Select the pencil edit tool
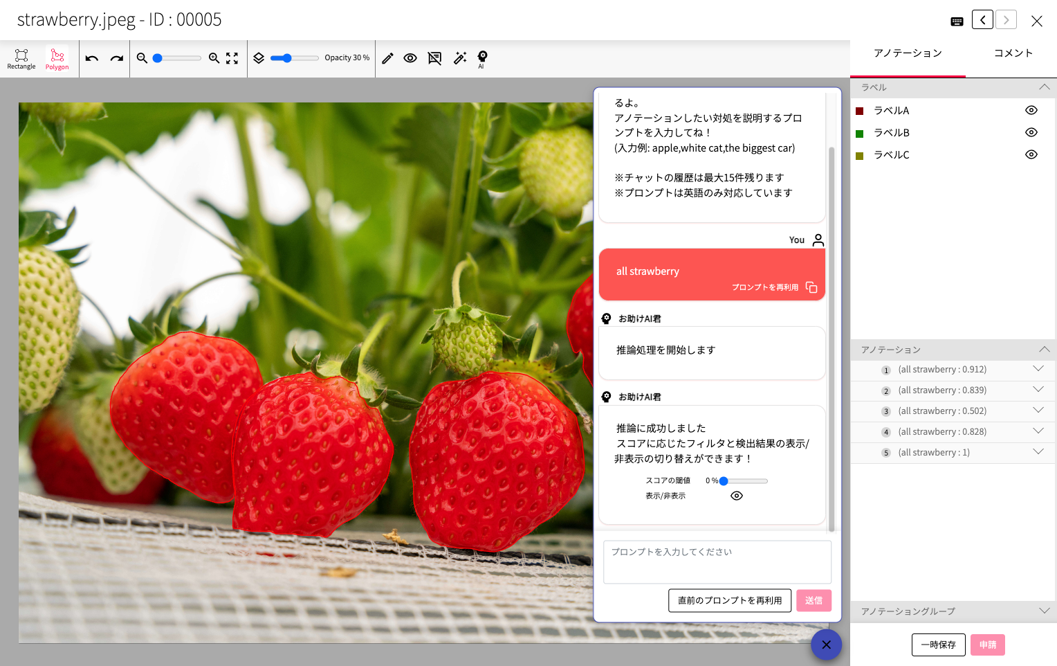Screen dimensions: 1057x666 (x=387, y=58)
